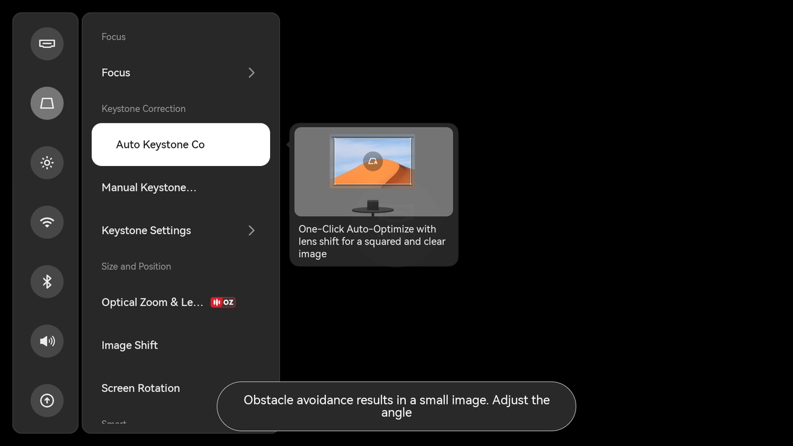Image resolution: width=793 pixels, height=446 pixels.
Task: Open the Wi-Fi network settings icon
Action: pos(47,222)
